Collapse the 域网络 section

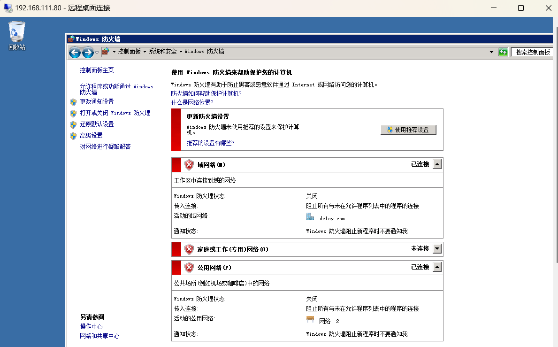tap(436, 164)
